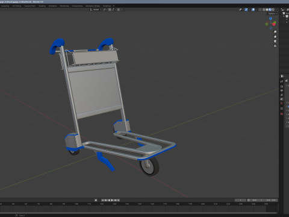Select solid viewport shading
Image resolution: width=289 pixels, height=217 pixels.
point(267,10)
